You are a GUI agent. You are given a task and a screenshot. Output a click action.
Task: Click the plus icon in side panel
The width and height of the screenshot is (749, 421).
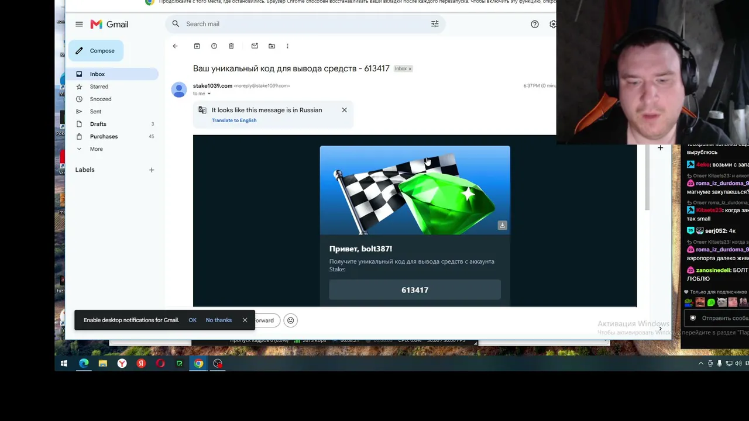660,148
